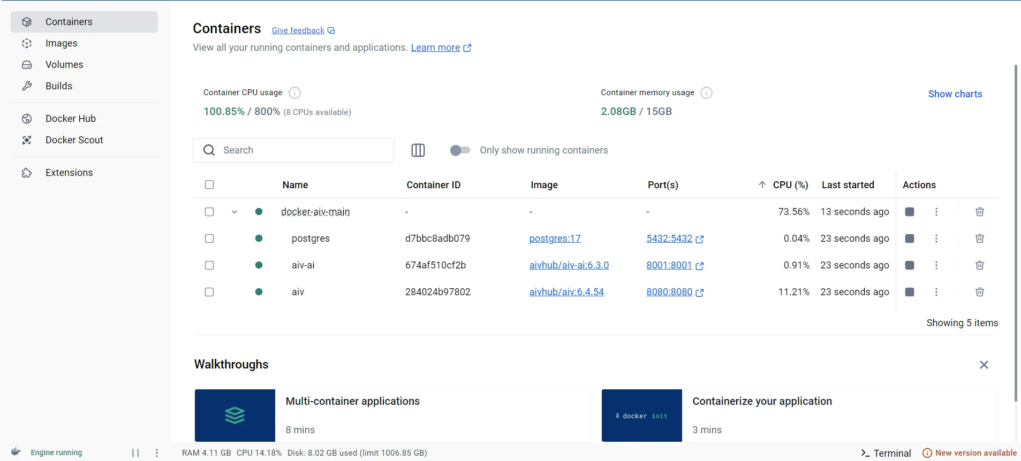Check the aiv-ai container checkbox
1021x461 pixels.
[209, 265]
